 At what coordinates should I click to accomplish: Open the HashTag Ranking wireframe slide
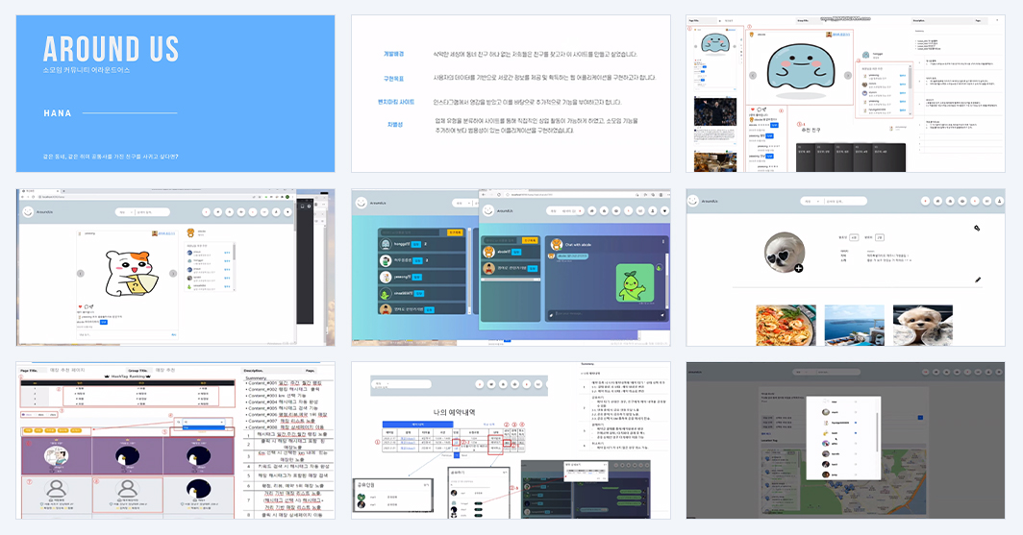176,441
